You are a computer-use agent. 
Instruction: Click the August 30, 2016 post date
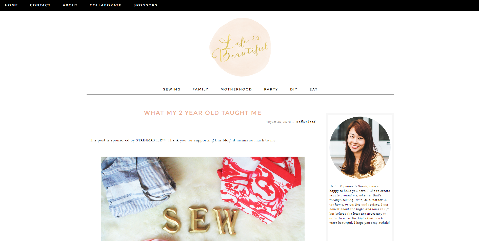[x=278, y=122]
